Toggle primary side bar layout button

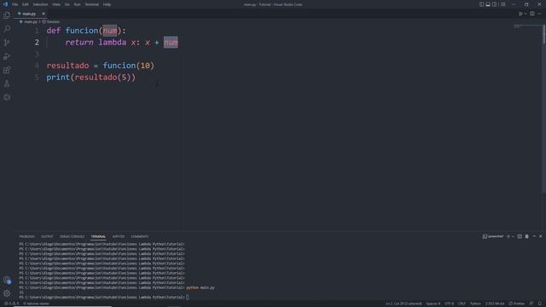pyautogui.click(x=481, y=4)
